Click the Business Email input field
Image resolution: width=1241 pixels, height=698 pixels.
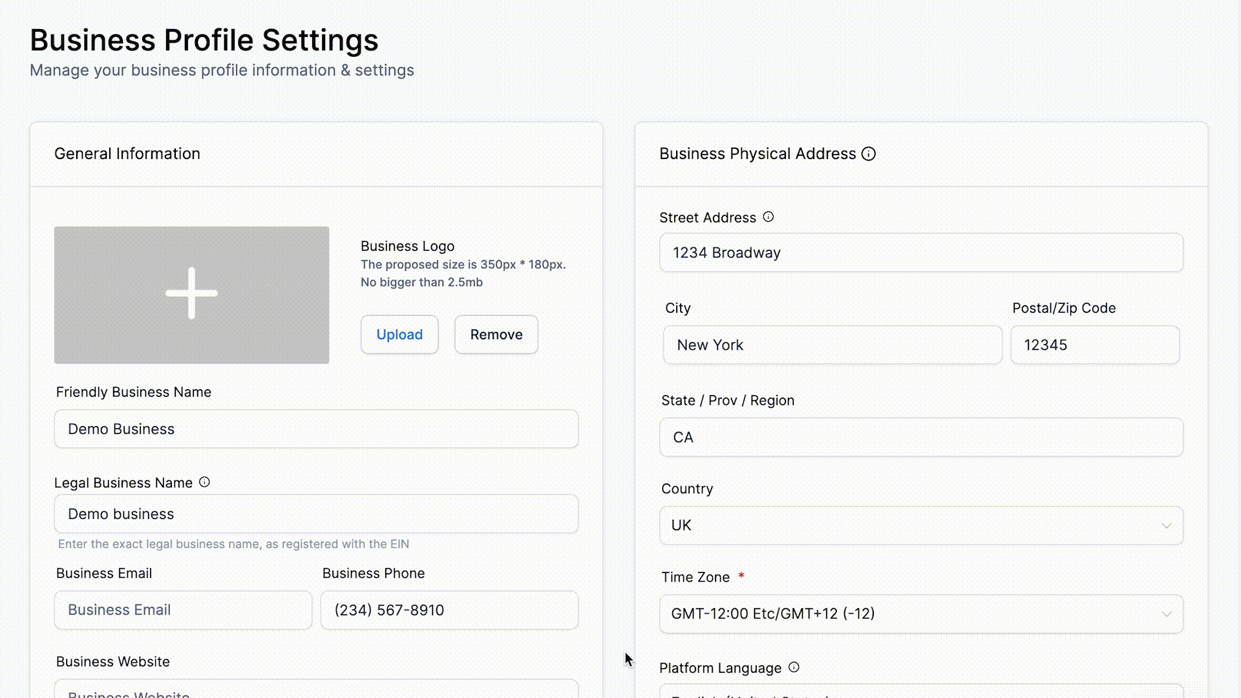[183, 610]
